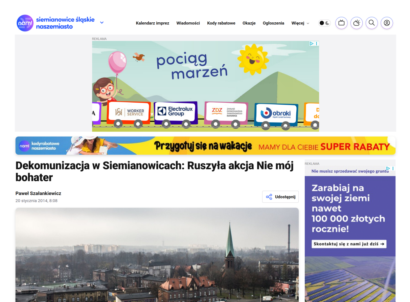This screenshot has width=410, height=302.
Task: Open the city selector chevron next to naszemiasto
Action: 101,22
